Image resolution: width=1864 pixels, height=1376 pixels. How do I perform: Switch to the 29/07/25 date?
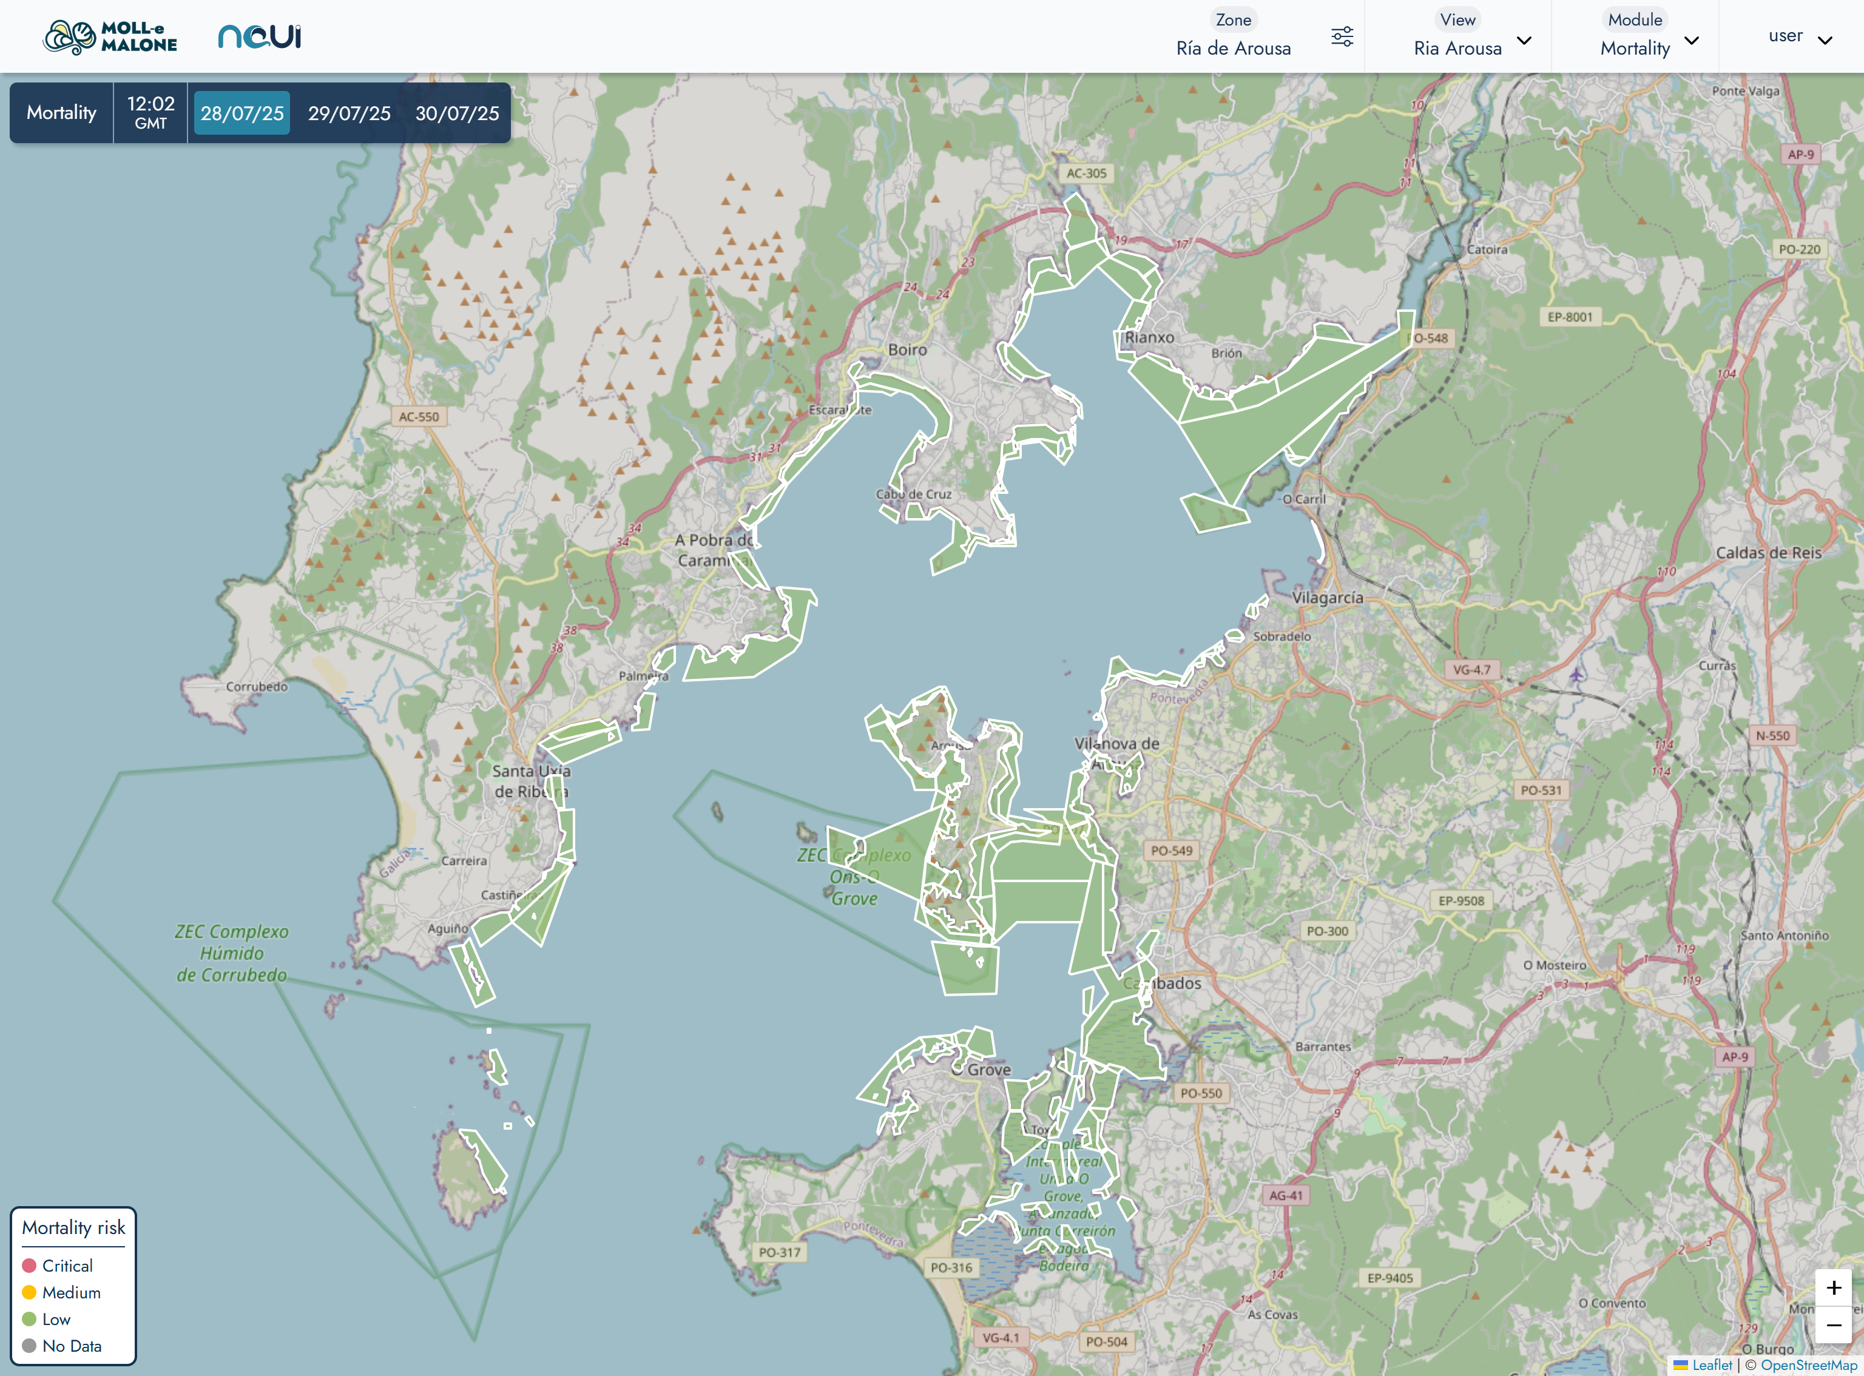(349, 113)
